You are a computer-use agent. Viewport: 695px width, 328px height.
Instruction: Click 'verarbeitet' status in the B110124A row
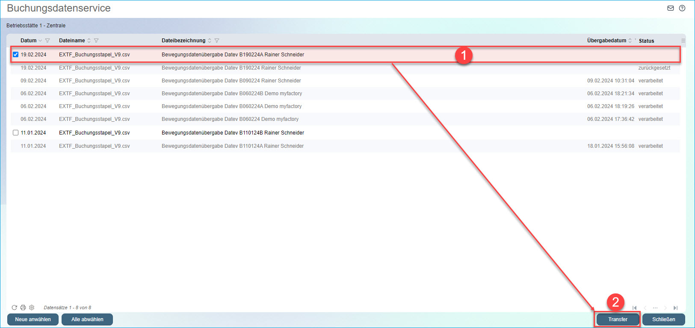pyautogui.click(x=651, y=146)
